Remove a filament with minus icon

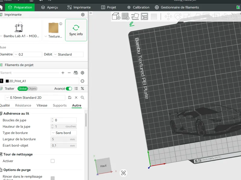click(69, 73)
